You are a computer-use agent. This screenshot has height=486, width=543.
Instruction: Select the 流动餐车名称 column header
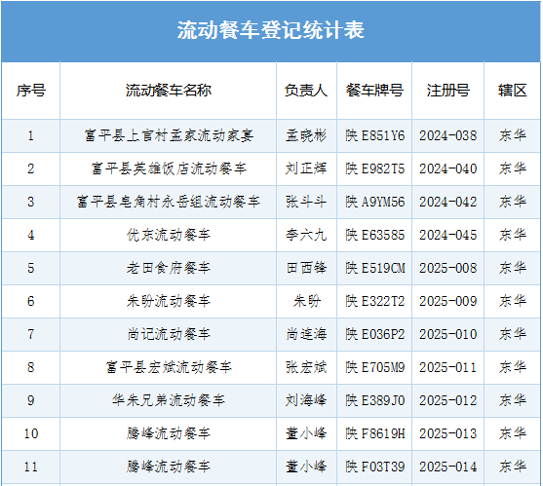(x=169, y=91)
